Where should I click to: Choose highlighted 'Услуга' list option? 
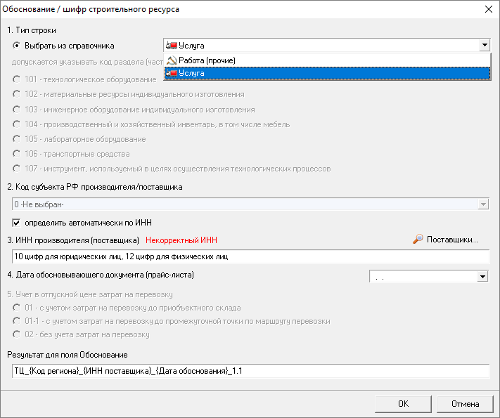(327, 73)
